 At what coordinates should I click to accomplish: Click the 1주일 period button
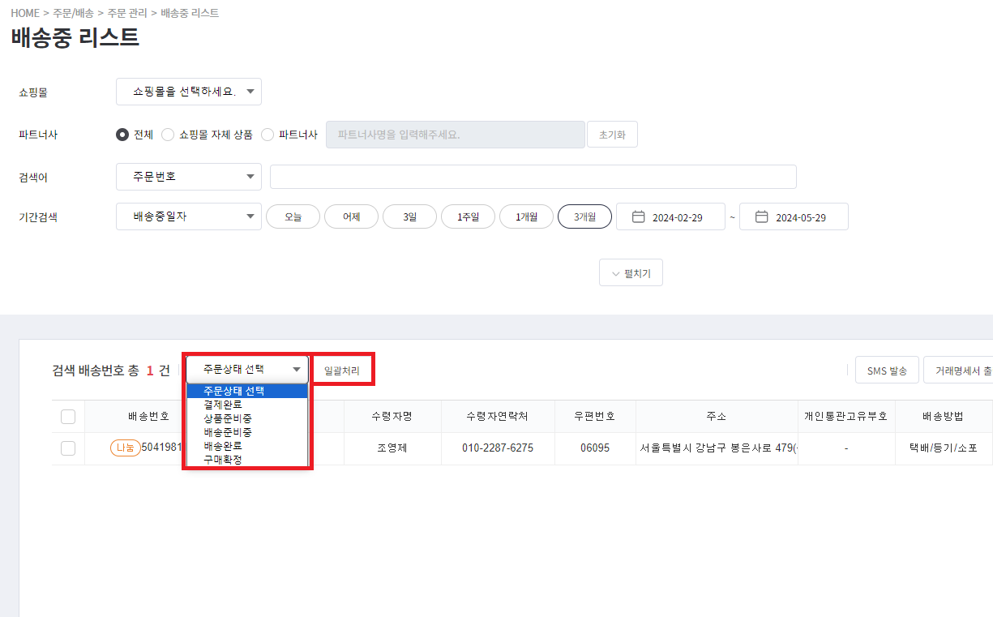tap(468, 216)
